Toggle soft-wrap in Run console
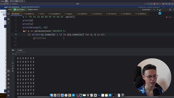The width and height of the screenshot is (174, 98). [x=13, y=63]
